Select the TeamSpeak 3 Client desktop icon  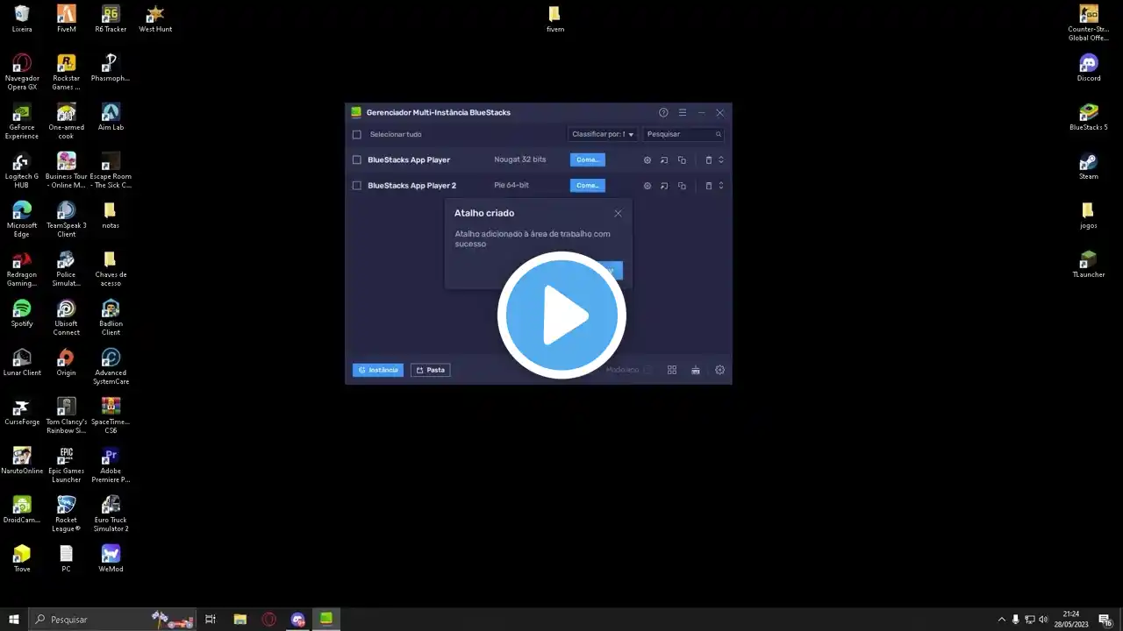(67, 219)
